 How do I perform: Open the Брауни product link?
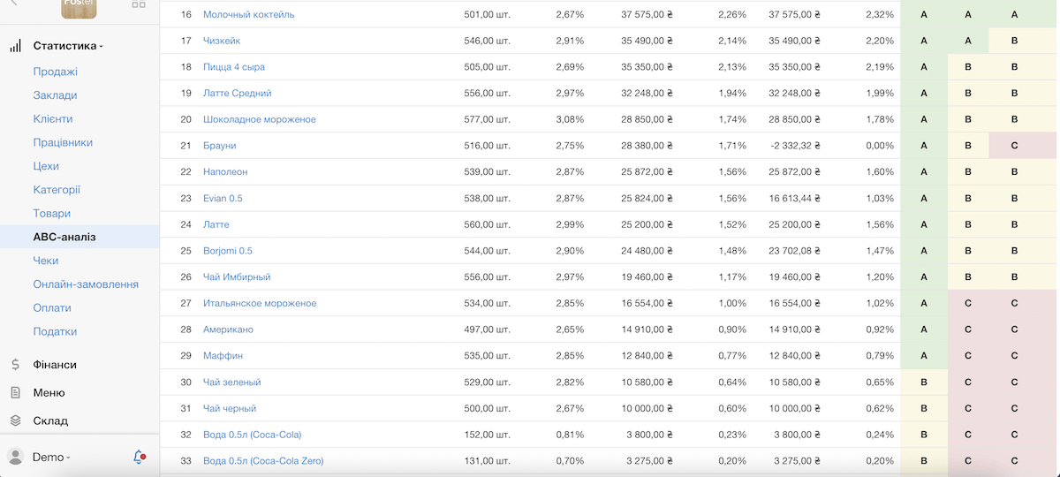[219, 146]
